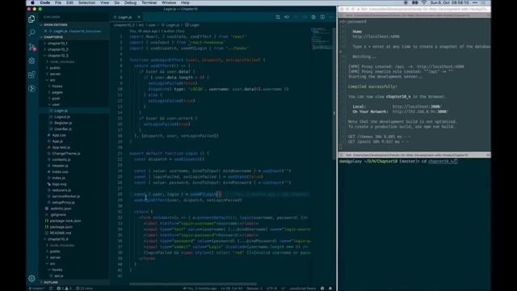Open package.json under chapter10_3
The image size is (517, 291).
61,227
